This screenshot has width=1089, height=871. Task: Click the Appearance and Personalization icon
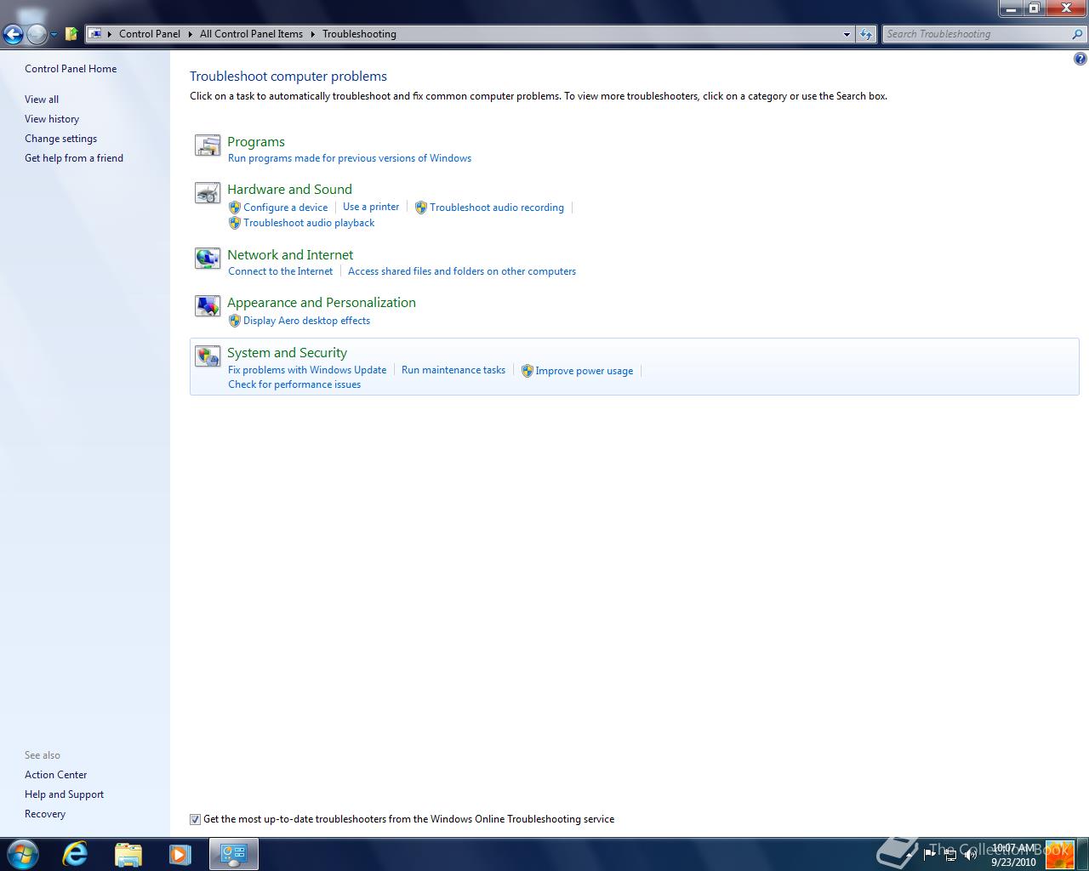[208, 306]
